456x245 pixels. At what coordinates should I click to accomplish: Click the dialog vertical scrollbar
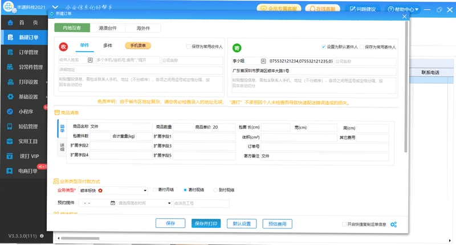click(x=406, y=87)
